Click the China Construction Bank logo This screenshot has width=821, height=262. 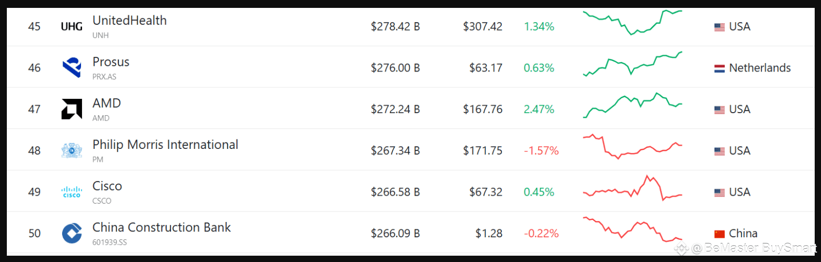pos(72,233)
